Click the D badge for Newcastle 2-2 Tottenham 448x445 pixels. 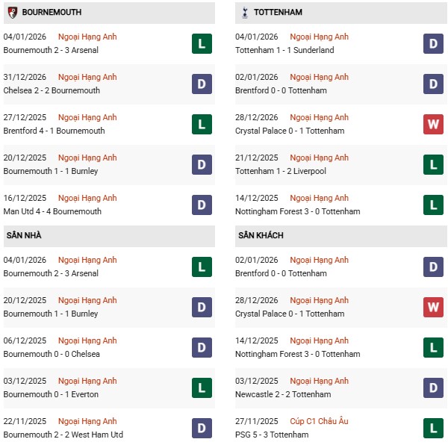[434, 388]
